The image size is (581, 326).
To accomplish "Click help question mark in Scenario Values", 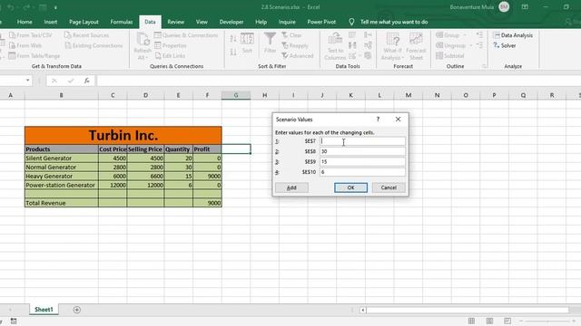I will [378, 119].
